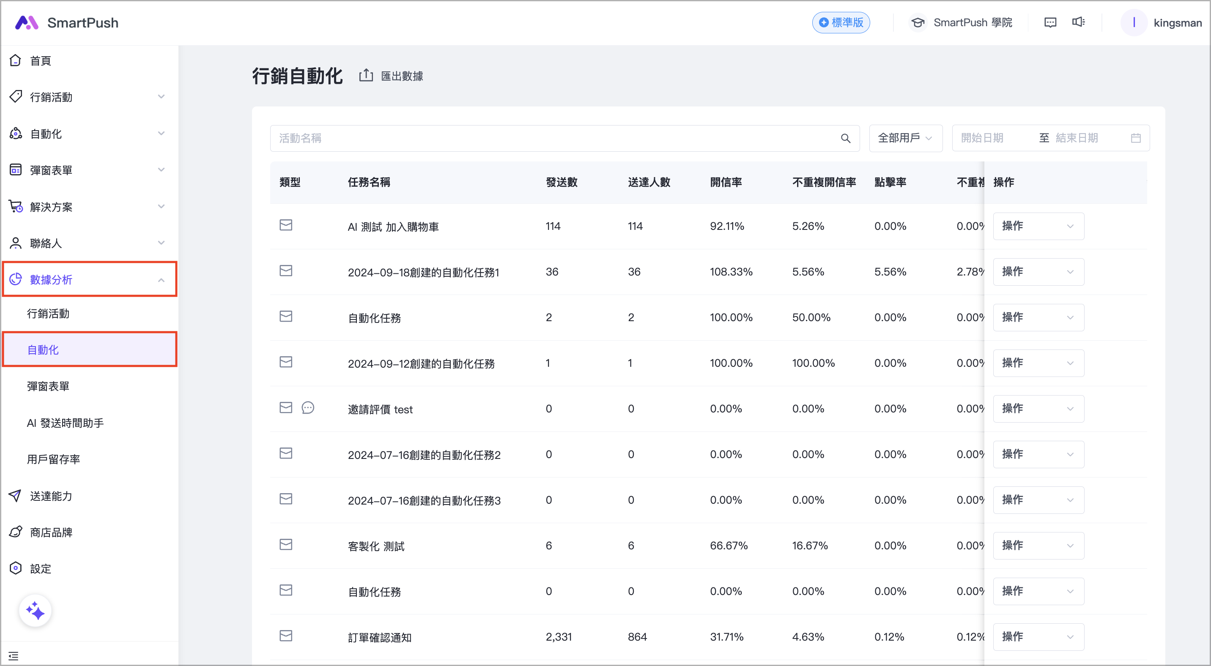
Task: Click the sidebar collapse icon at bottom left
Action: pyautogui.click(x=14, y=656)
